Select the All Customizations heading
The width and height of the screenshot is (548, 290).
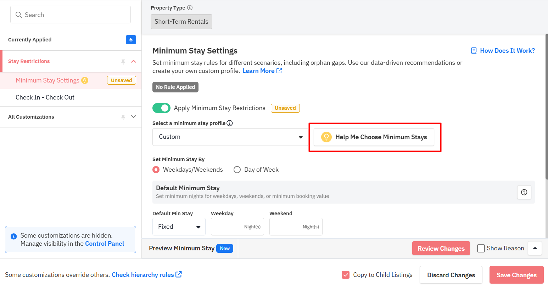click(31, 117)
